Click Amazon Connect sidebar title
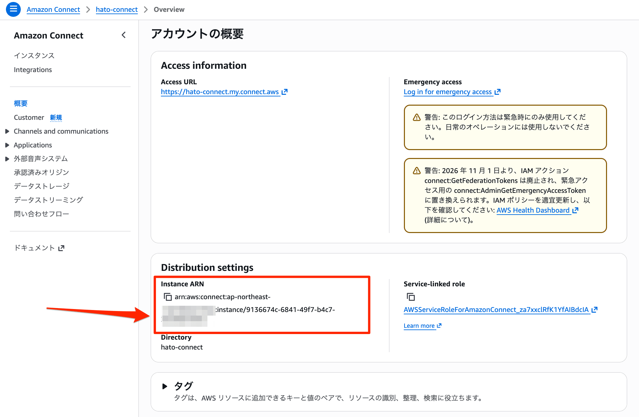Image resolution: width=639 pixels, height=417 pixels. coord(48,36)
